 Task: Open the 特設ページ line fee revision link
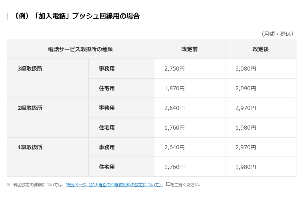[x=114, y=185]
